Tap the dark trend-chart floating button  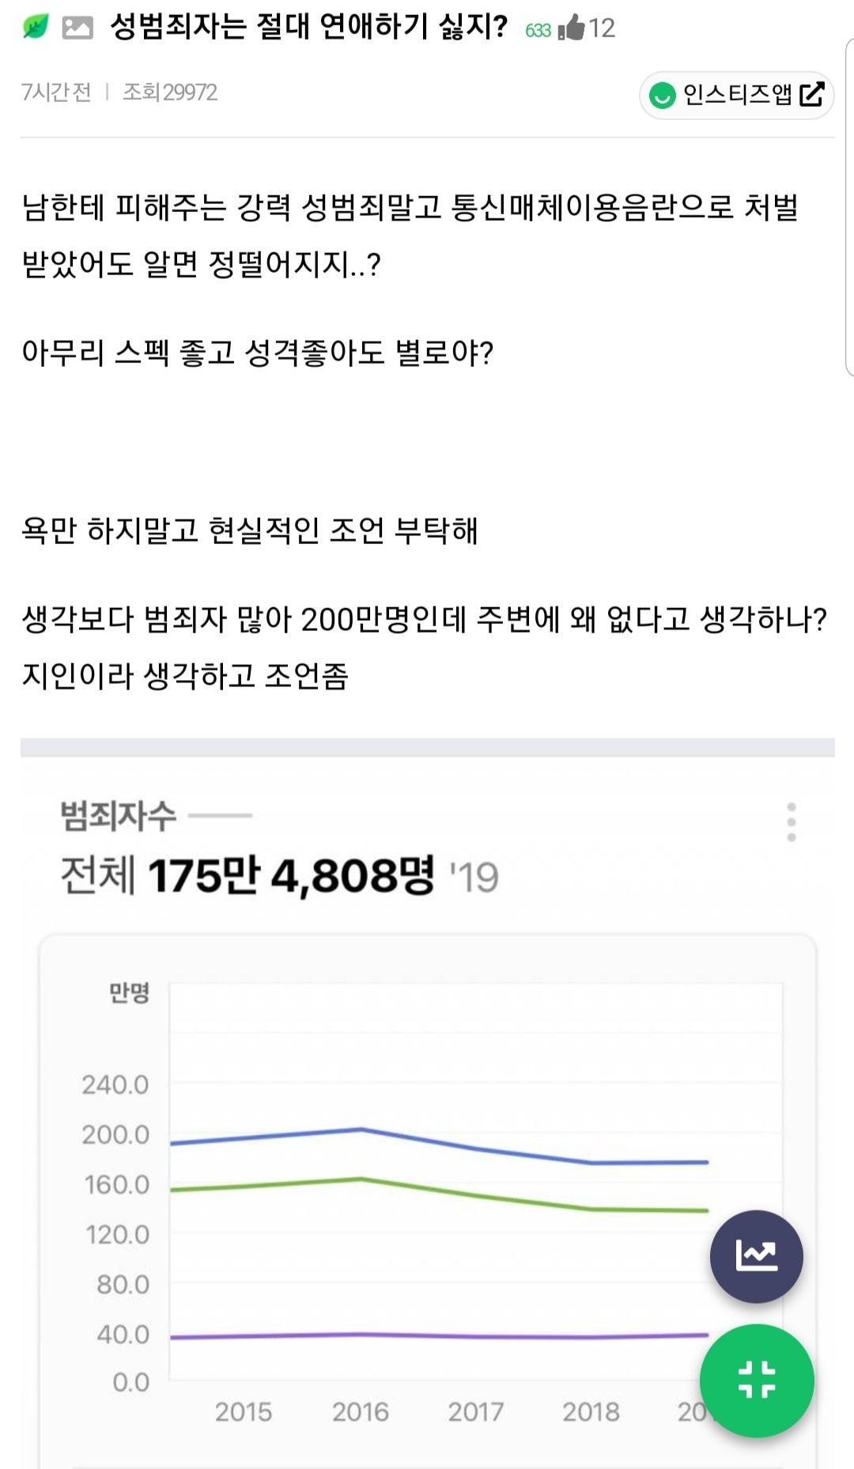[x=756, y=1256]
